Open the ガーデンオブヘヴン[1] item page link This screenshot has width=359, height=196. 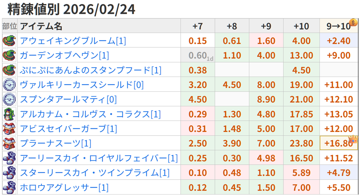[64, 55]
